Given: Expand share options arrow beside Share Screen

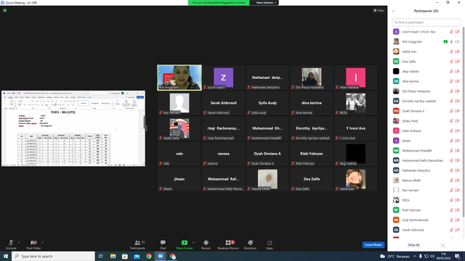Looking at the screenshot, I should click(x=193, y=243).
